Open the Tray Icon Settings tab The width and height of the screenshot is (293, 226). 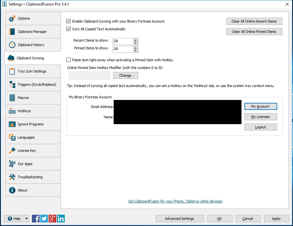coord(32,71)
